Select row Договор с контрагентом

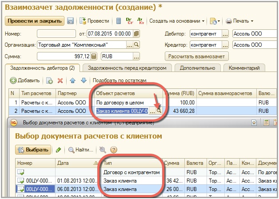point(146,172)
